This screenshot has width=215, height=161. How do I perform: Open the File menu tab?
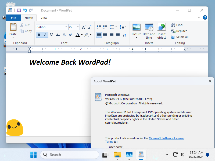(13, 18)
